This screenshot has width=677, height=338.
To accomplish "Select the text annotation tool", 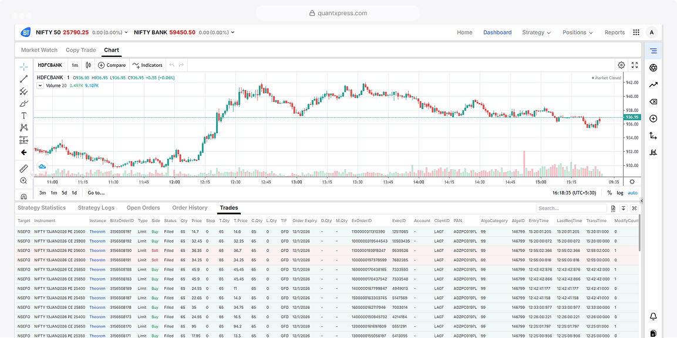I will pos(23,115).
